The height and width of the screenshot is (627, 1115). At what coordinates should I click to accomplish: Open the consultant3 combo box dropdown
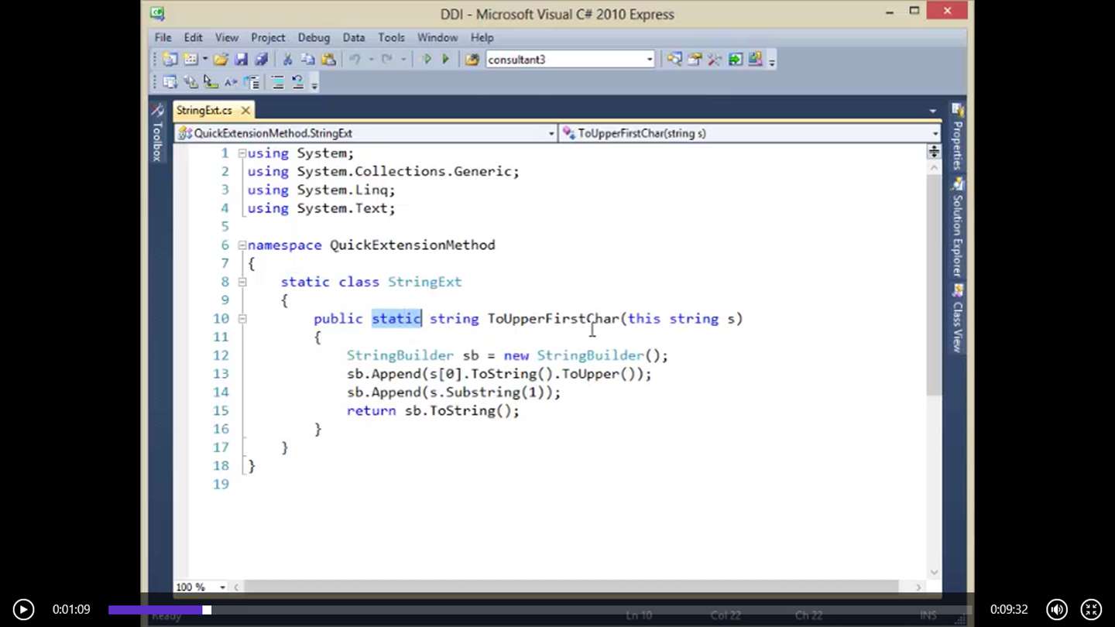point(650,60)
